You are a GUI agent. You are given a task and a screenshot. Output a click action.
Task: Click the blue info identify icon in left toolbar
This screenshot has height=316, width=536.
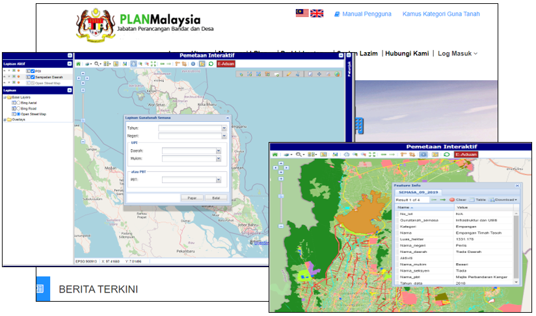click(193, 64)
